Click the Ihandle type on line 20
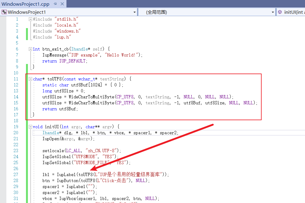 pyautogui.click(x=51, y=133)
